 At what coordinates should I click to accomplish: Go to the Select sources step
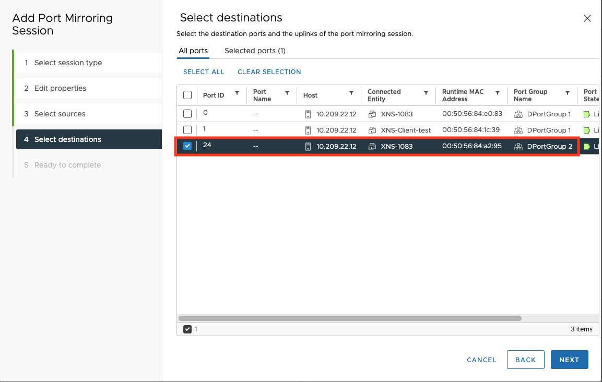coord(60,114)
